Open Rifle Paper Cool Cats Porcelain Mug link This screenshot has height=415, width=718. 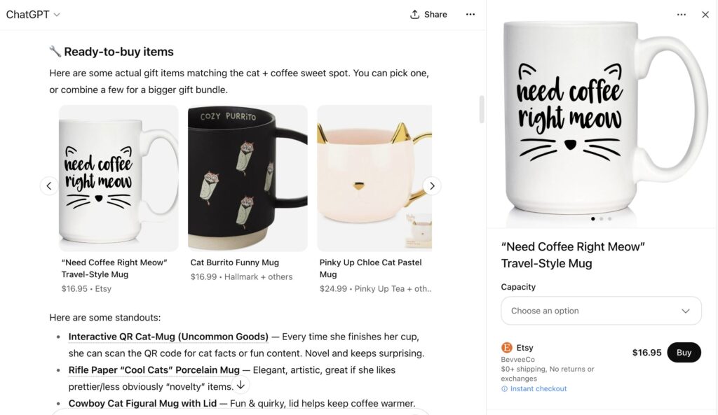pyautogui.click(x=154, y=370)
